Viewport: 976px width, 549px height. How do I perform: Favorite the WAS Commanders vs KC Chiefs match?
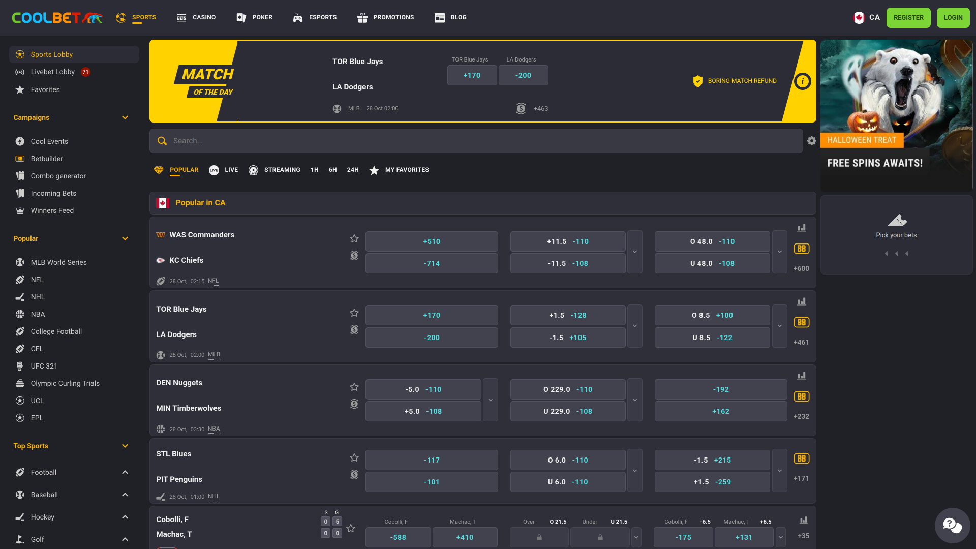coord(354,238)
